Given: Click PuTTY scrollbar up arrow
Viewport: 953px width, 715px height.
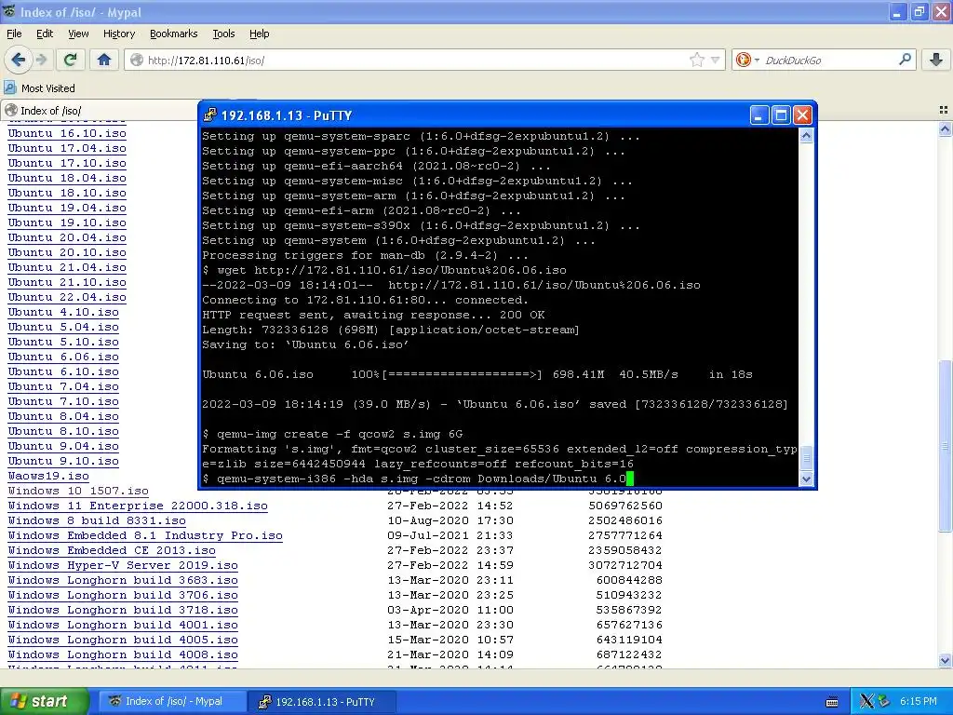Looking at the screenshot, I should point(806,136).
